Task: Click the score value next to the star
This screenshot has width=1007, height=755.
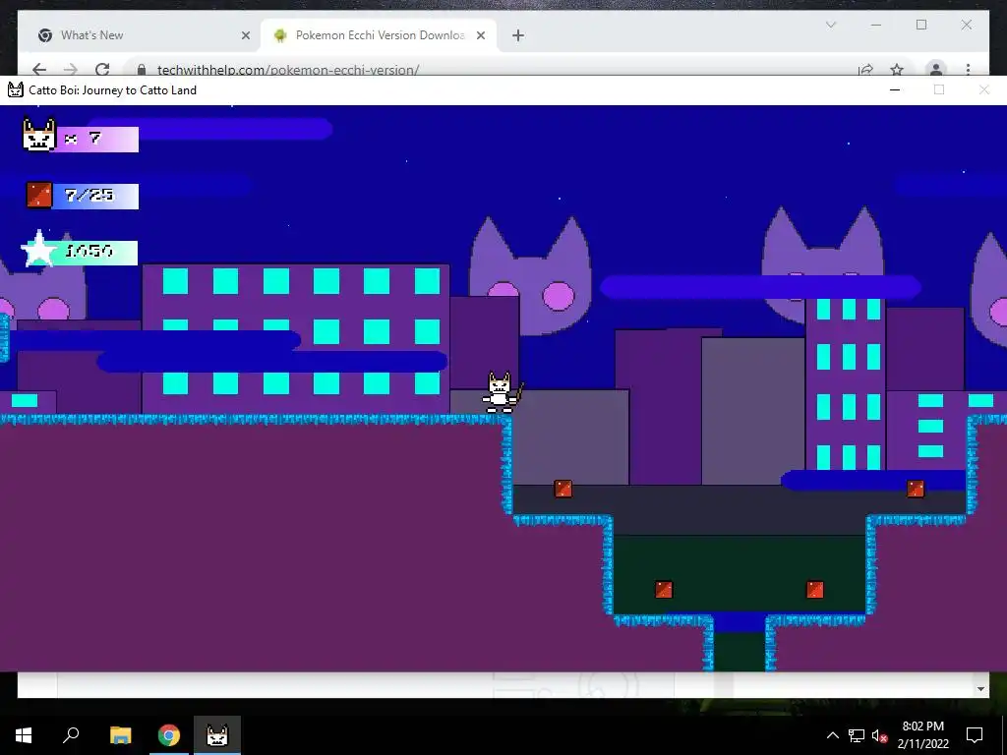Action: point(89,251)
